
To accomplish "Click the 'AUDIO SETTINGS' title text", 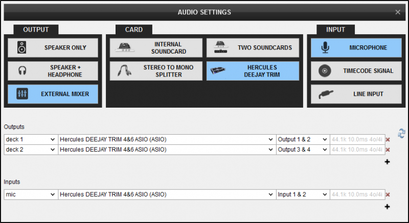I will [204, 12].
